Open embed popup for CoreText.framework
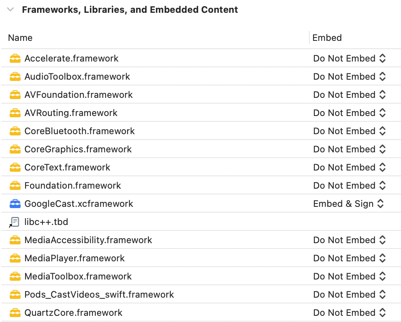The image size is (401, 322). point(349,168)
